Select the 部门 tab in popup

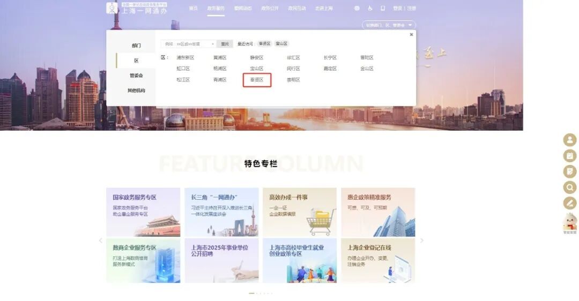pos(136,46)
